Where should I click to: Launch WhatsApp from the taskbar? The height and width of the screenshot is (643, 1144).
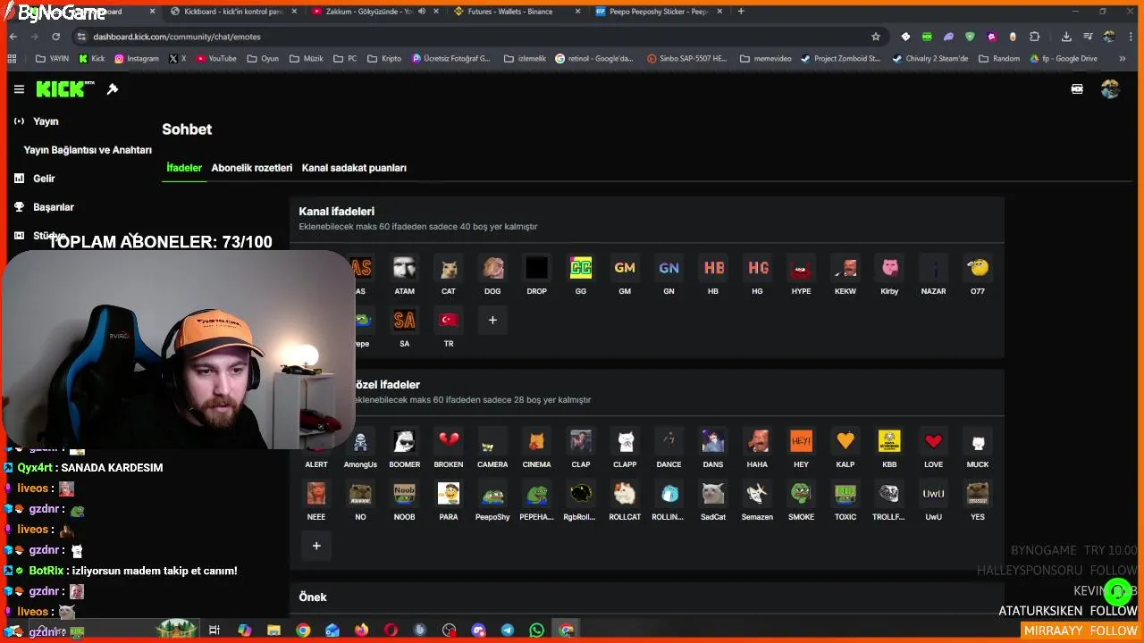(536, 630)
